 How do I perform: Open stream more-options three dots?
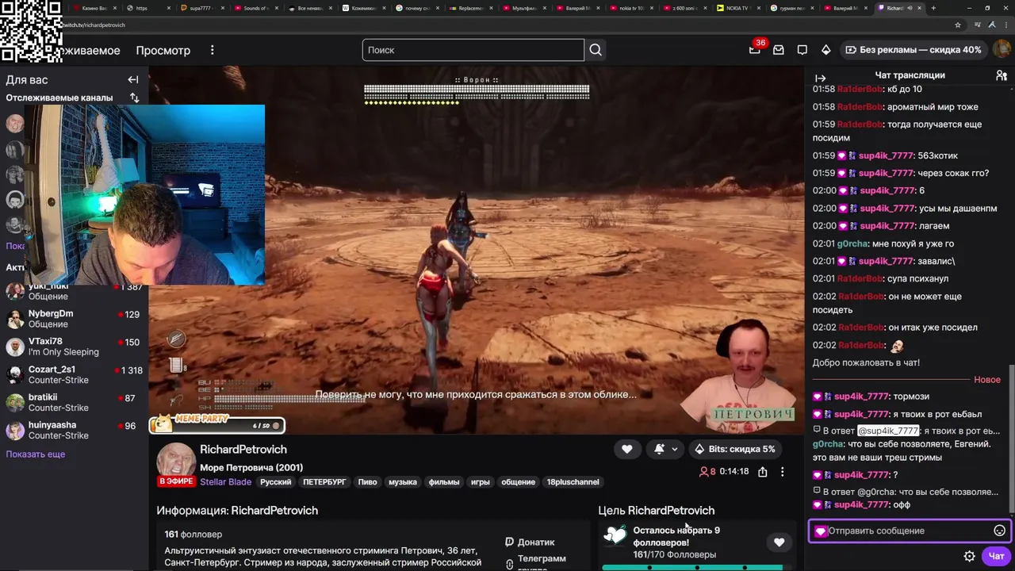click(x=782, y=471)
